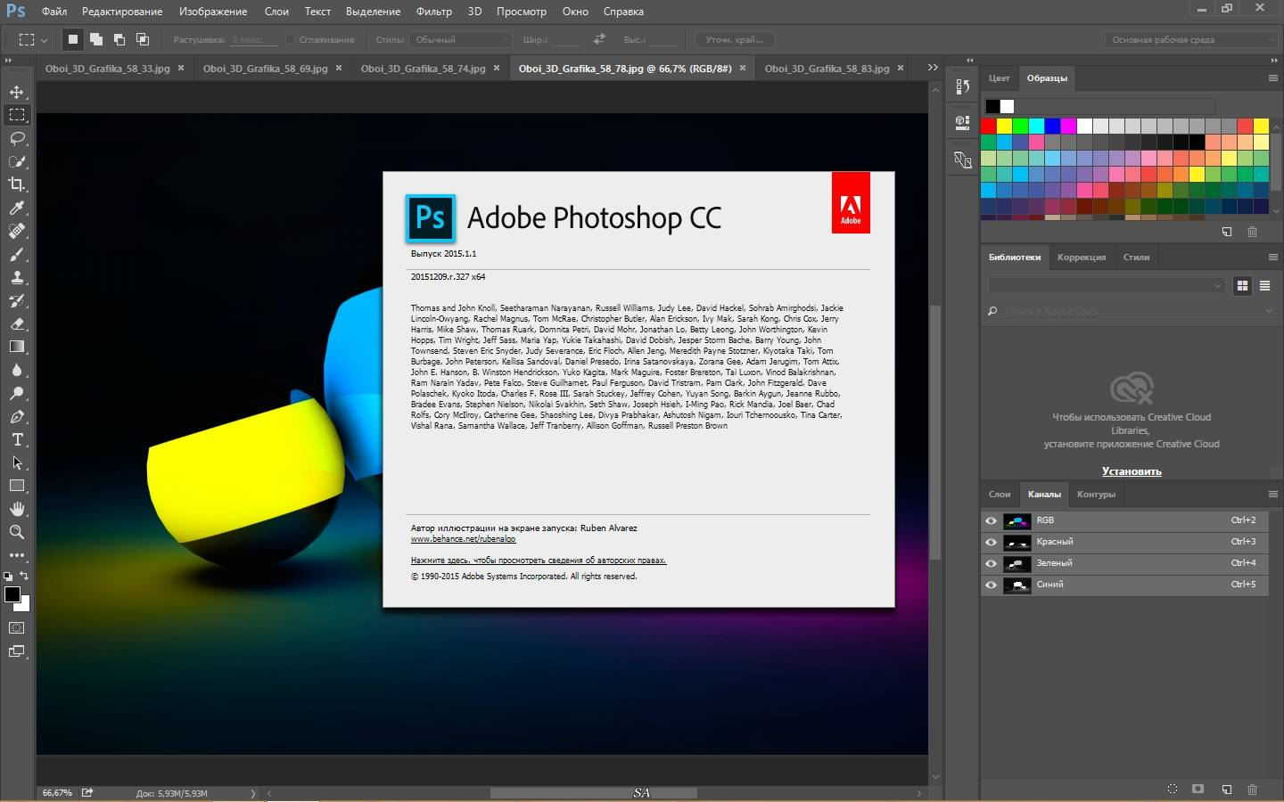The height and width of the screenshot is (802, 1284).
Task: Select the Hand tool
Action: [17, 509]
